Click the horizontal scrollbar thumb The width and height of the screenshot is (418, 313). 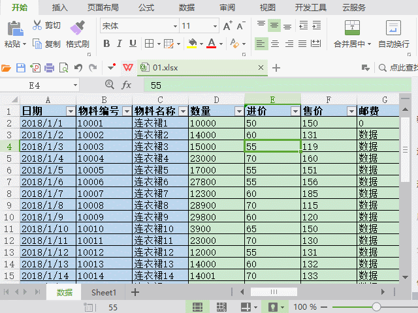[274, 292]
